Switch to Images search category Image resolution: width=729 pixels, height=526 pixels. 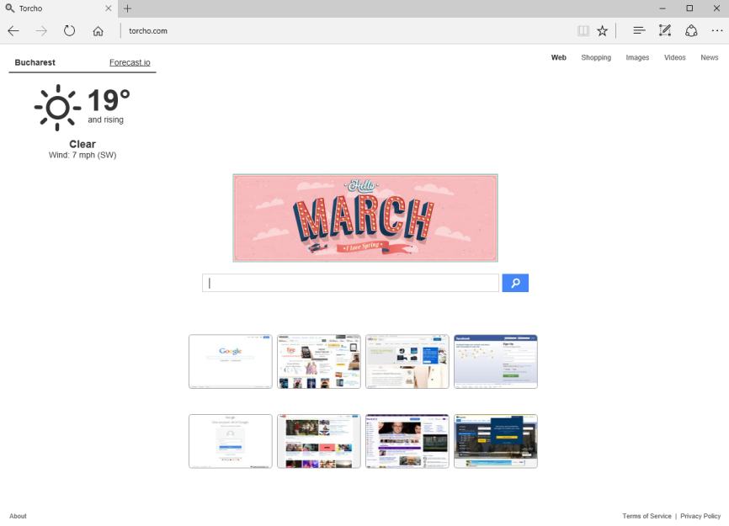pyautogui.click(x=637, y=57)
